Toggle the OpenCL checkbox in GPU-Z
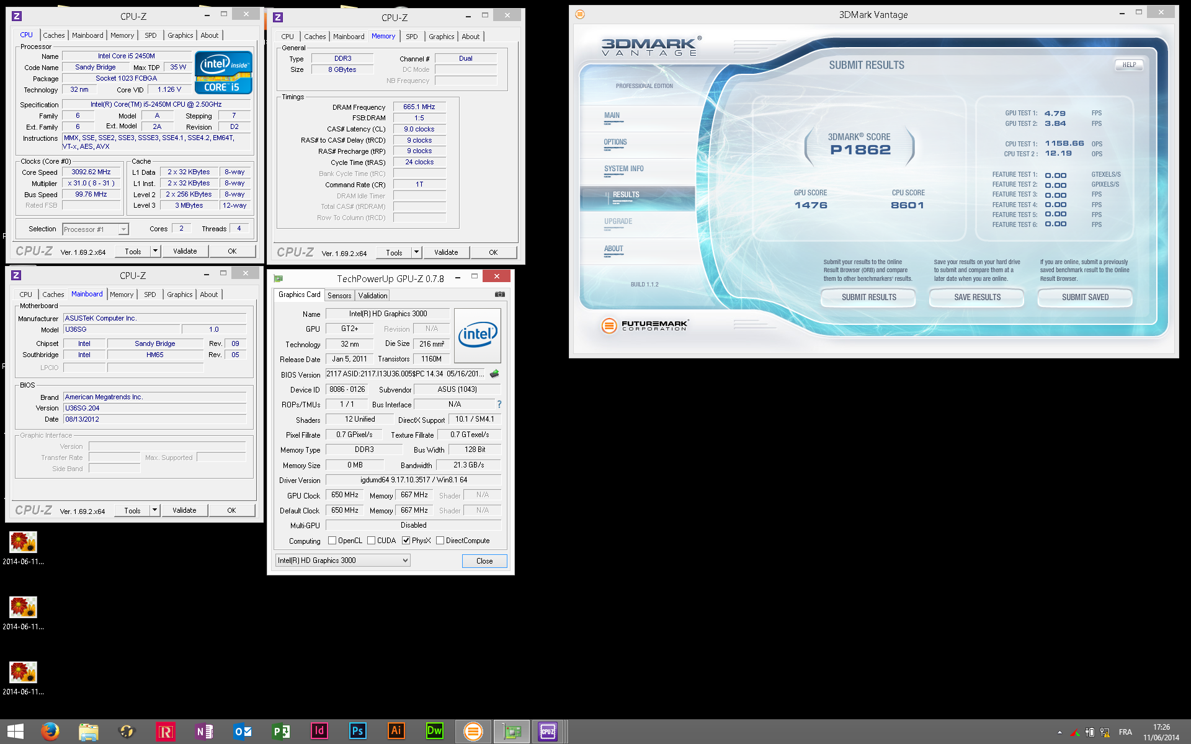 pyautogui.click(x=332, y=541)
